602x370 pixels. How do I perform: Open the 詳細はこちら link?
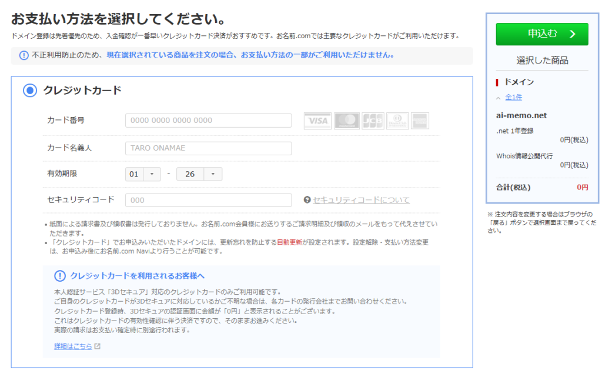click(x=73, y=346)
